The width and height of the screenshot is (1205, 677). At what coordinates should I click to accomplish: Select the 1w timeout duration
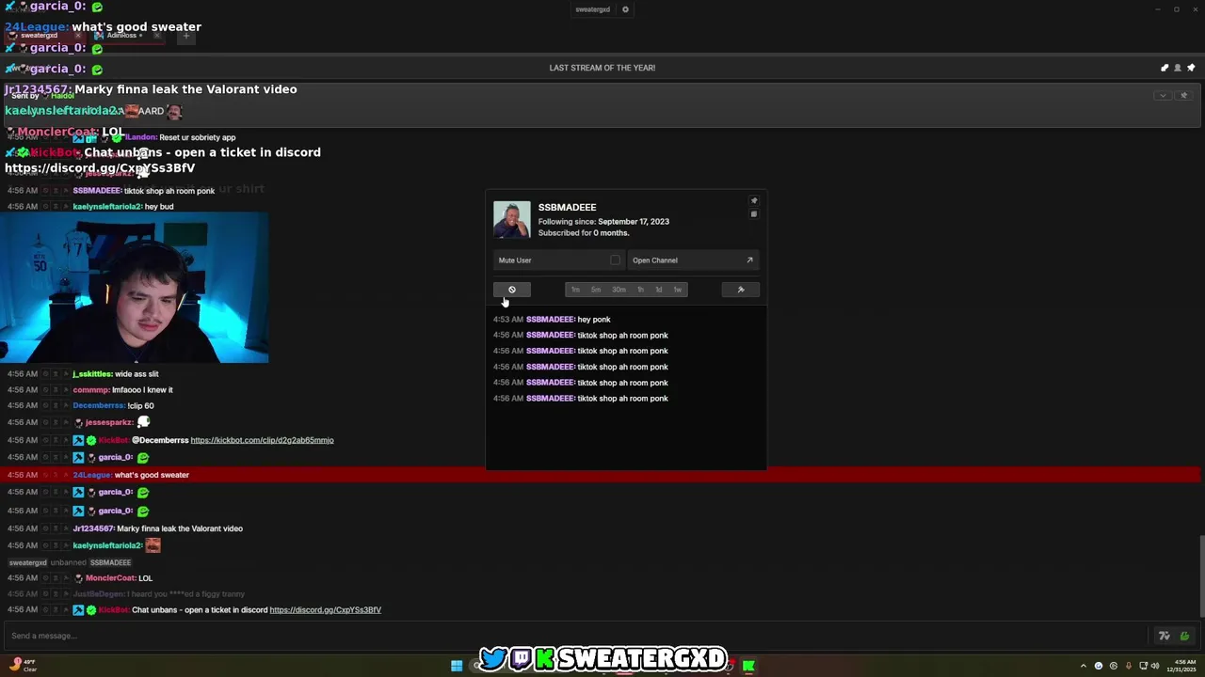677,290
